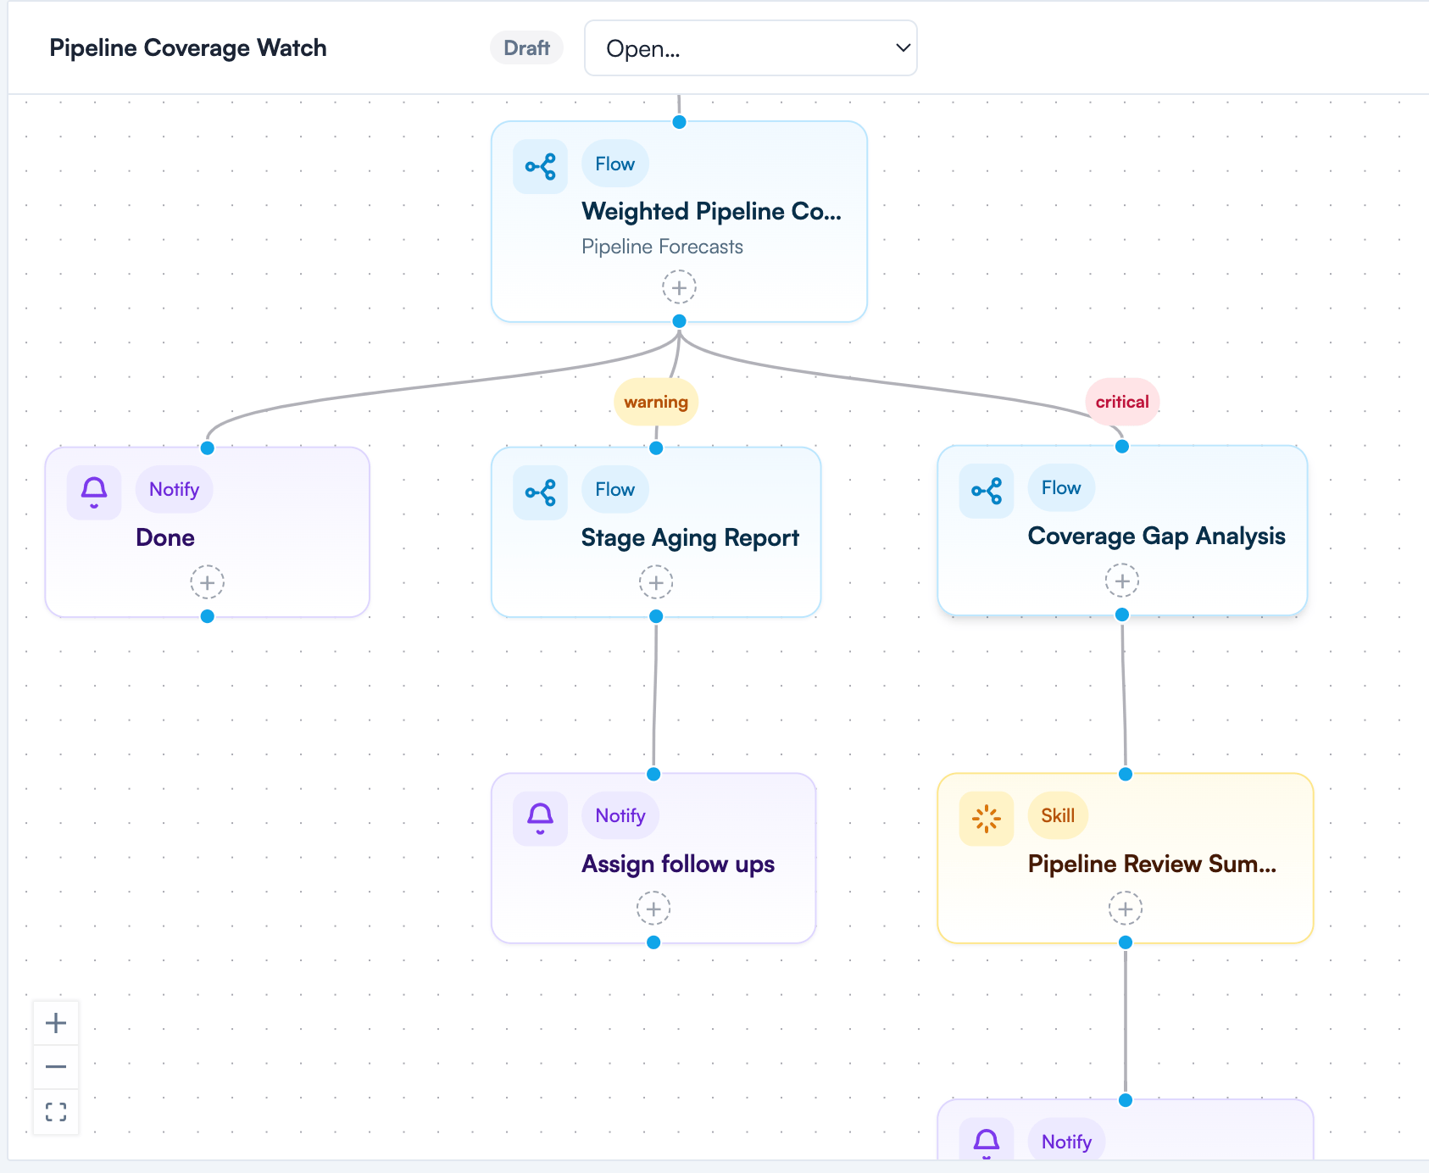Click the output connector of Stage Aging Report
The width and height of the screenshot is (1429, 1173).
pos(656,616)
